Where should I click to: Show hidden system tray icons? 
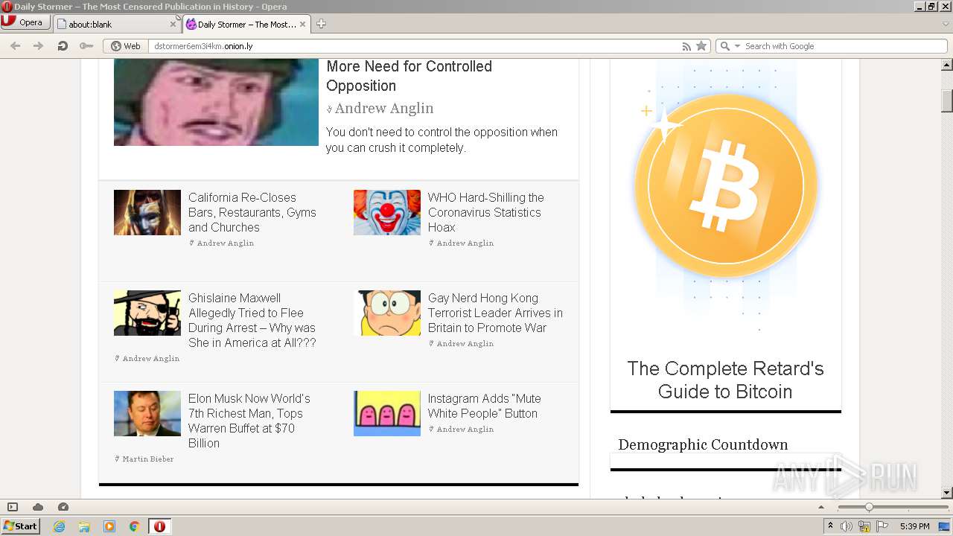(830, 526)
